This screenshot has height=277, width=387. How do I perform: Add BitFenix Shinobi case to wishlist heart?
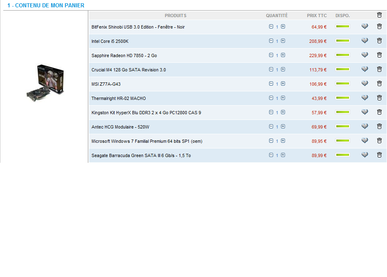point(365,27)
